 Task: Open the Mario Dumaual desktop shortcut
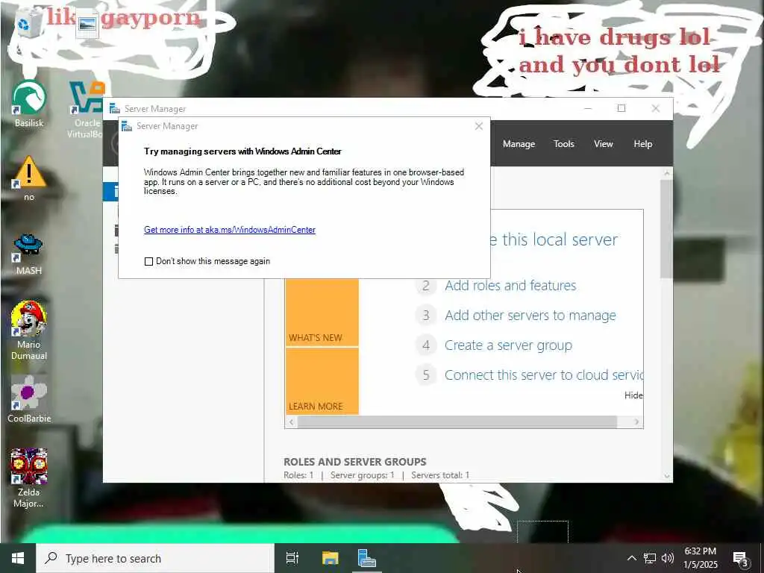pos(29,331)
